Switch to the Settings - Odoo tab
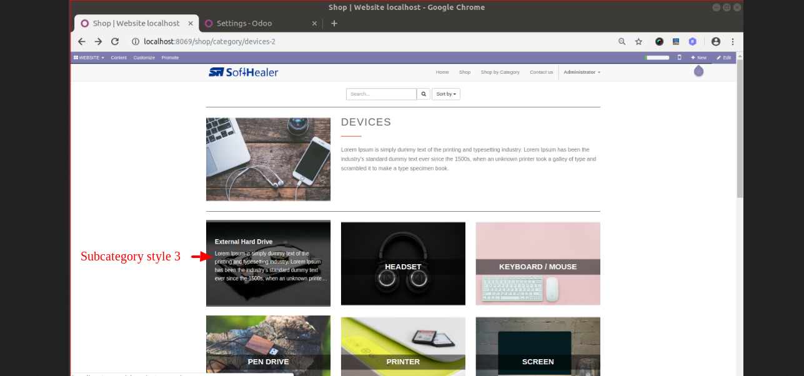This screenshot has width=804, height=376. click(x=261, y=23)
